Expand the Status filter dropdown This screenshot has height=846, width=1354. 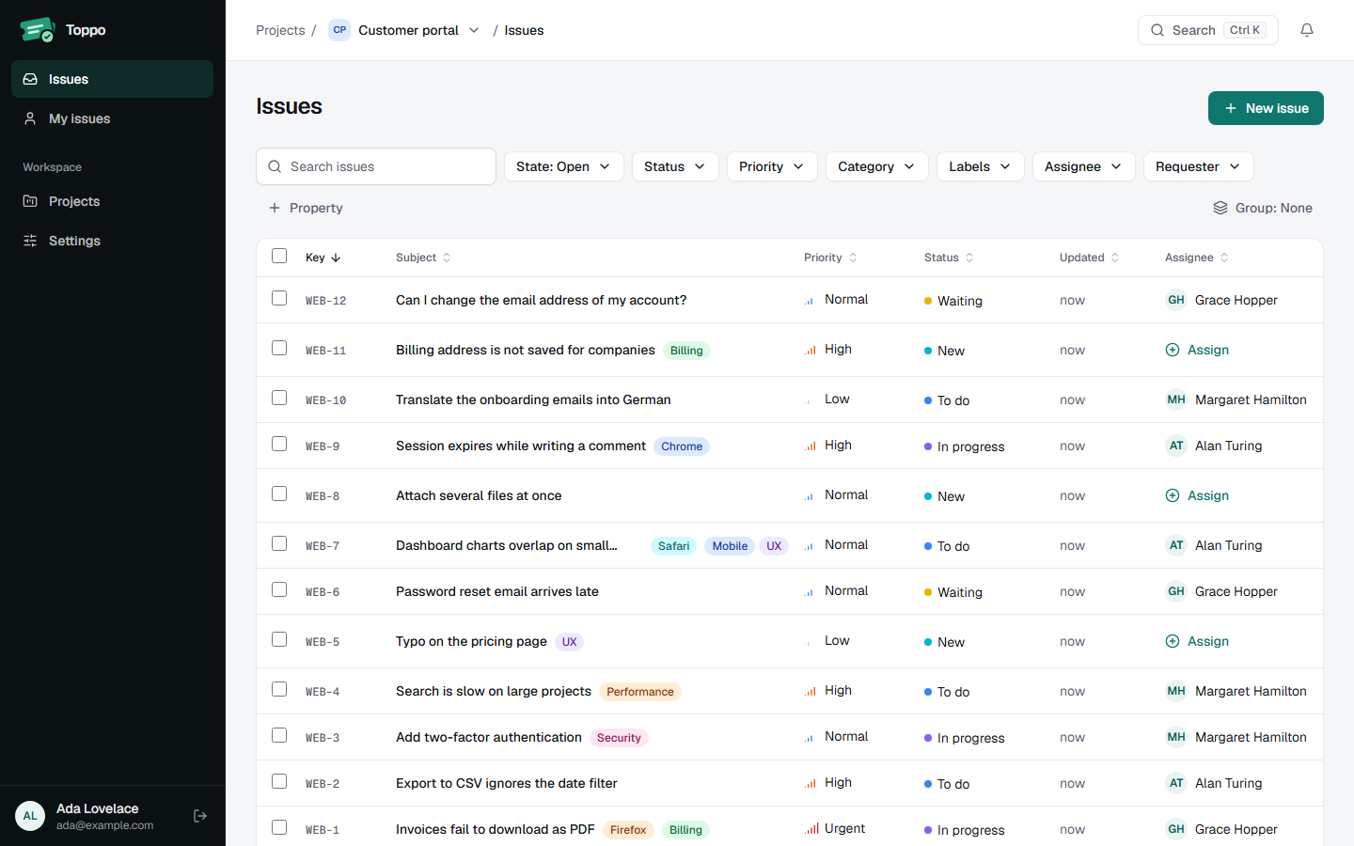(x=675, y=166)
